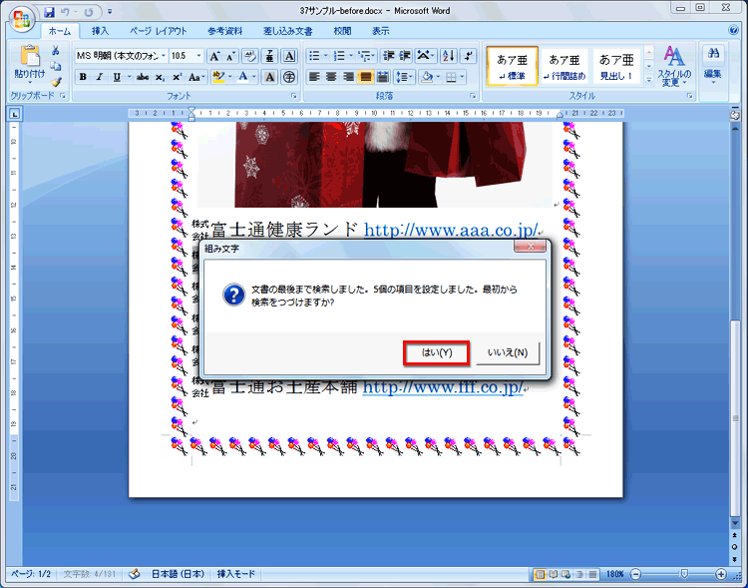This screenshot has width=748, height=588.
Task: Align text left
Action: tap(314, 77)
